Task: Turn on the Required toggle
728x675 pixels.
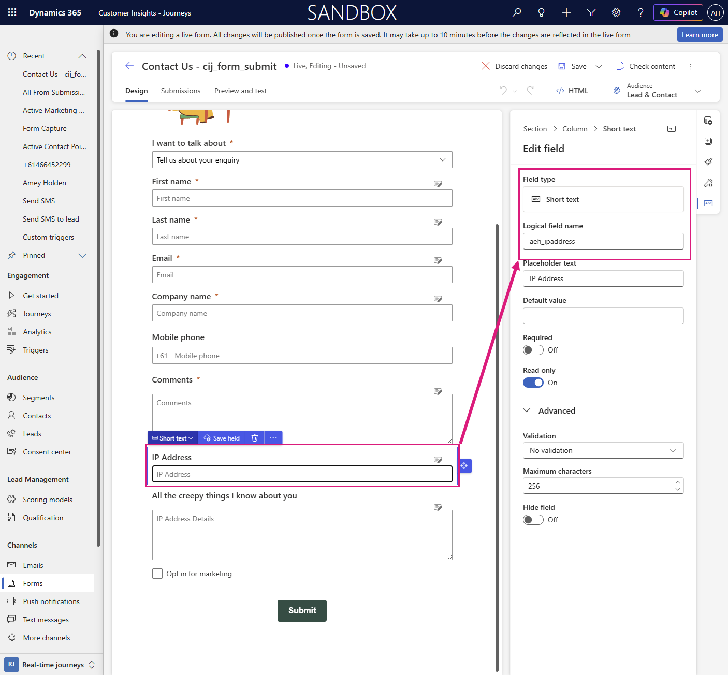Action: click(x=533, y=350)
